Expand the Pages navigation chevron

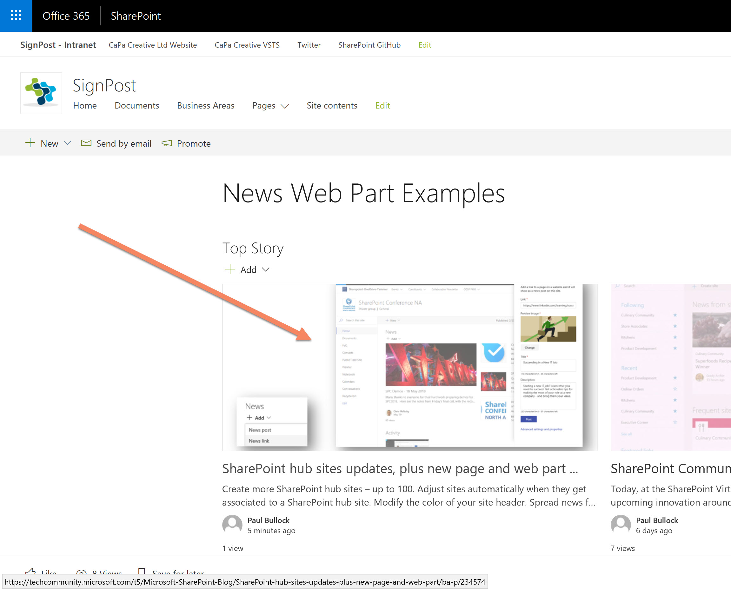(x=285, y=106)
